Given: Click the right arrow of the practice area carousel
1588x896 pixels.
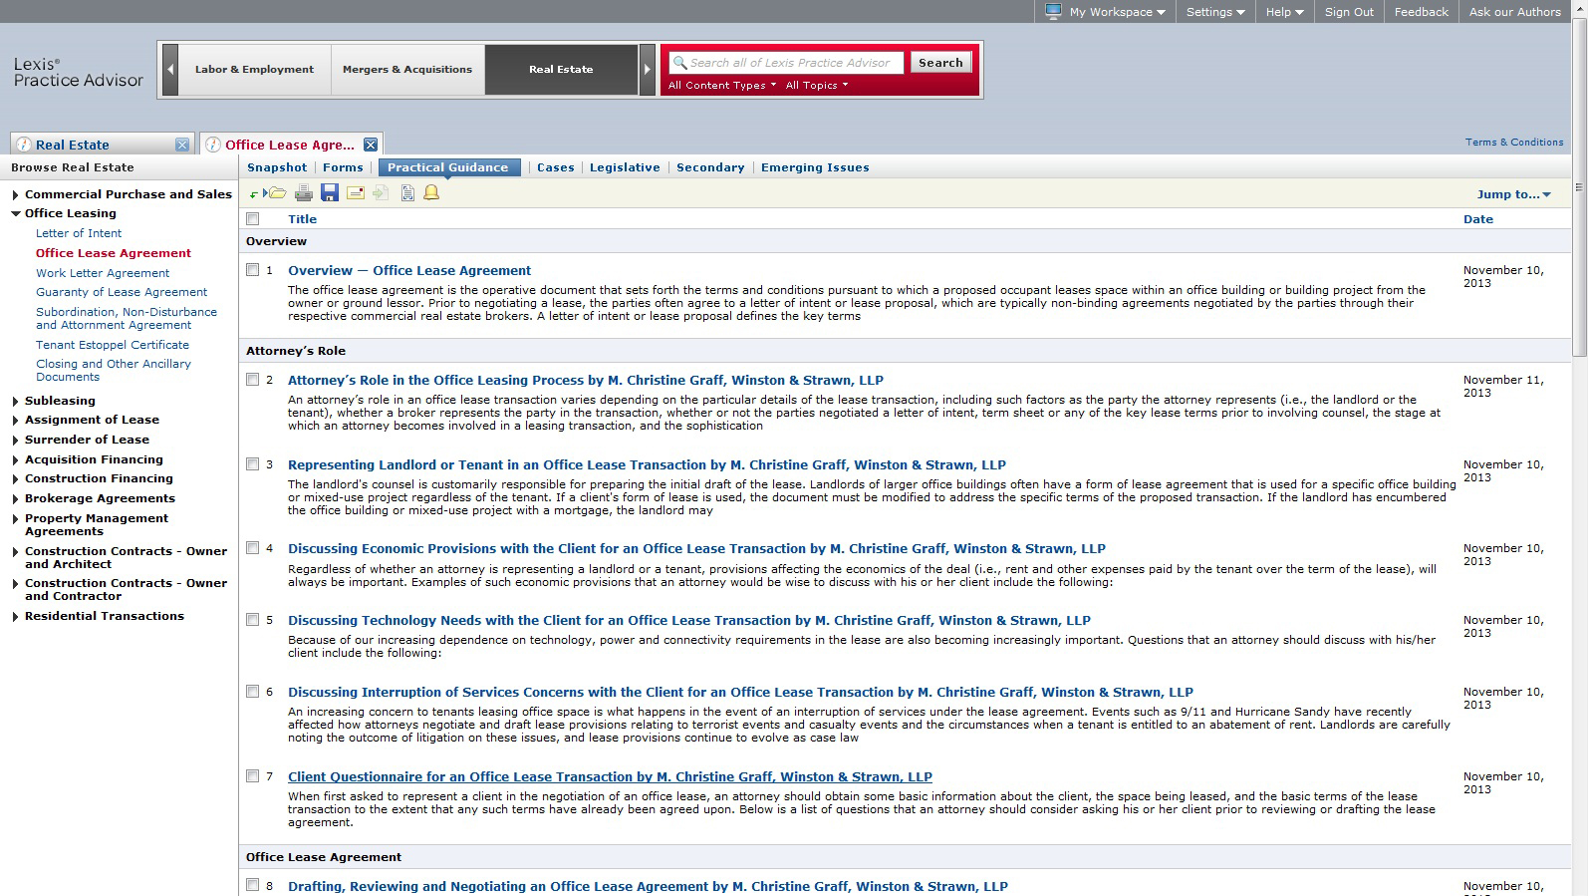Looking at the screenshot, I should click(648, 70).
